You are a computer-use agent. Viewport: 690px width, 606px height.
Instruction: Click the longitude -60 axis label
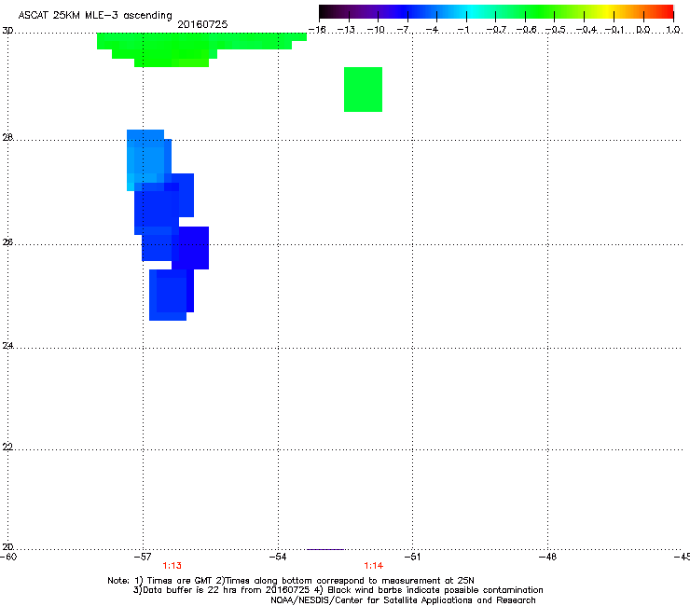[x=8, y=557]
